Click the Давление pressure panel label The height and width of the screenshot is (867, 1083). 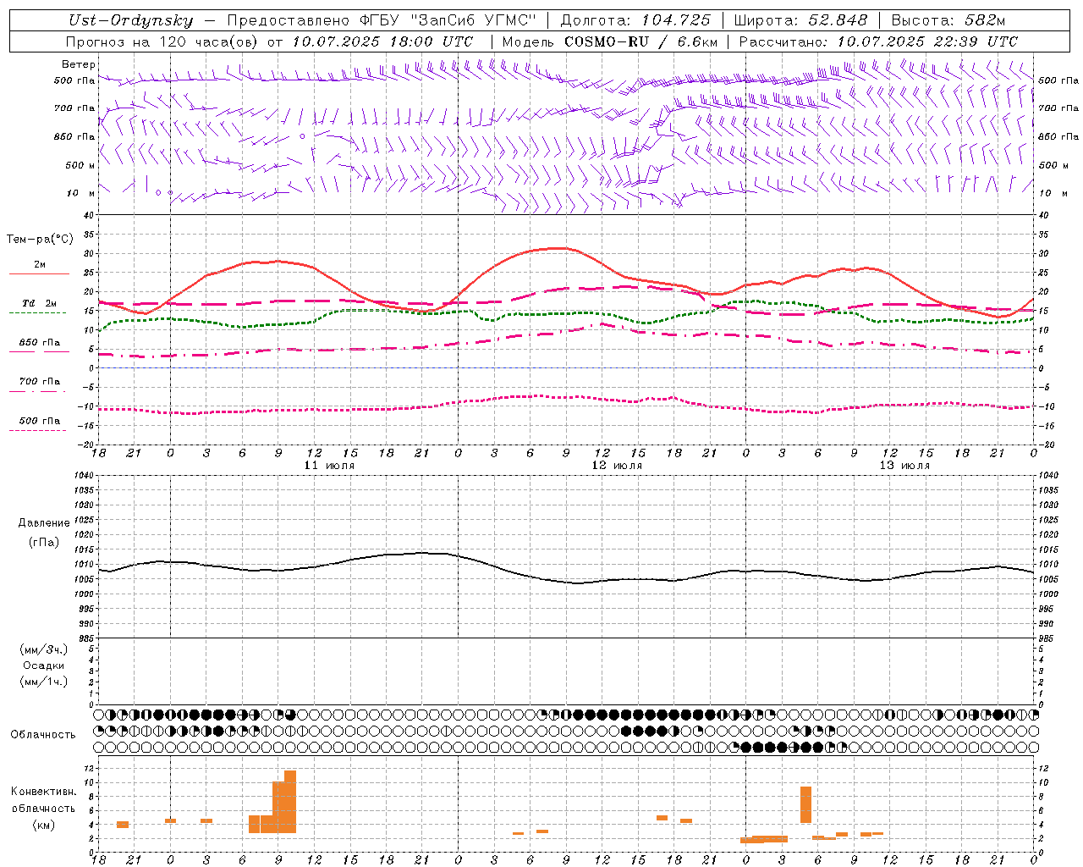44,523
